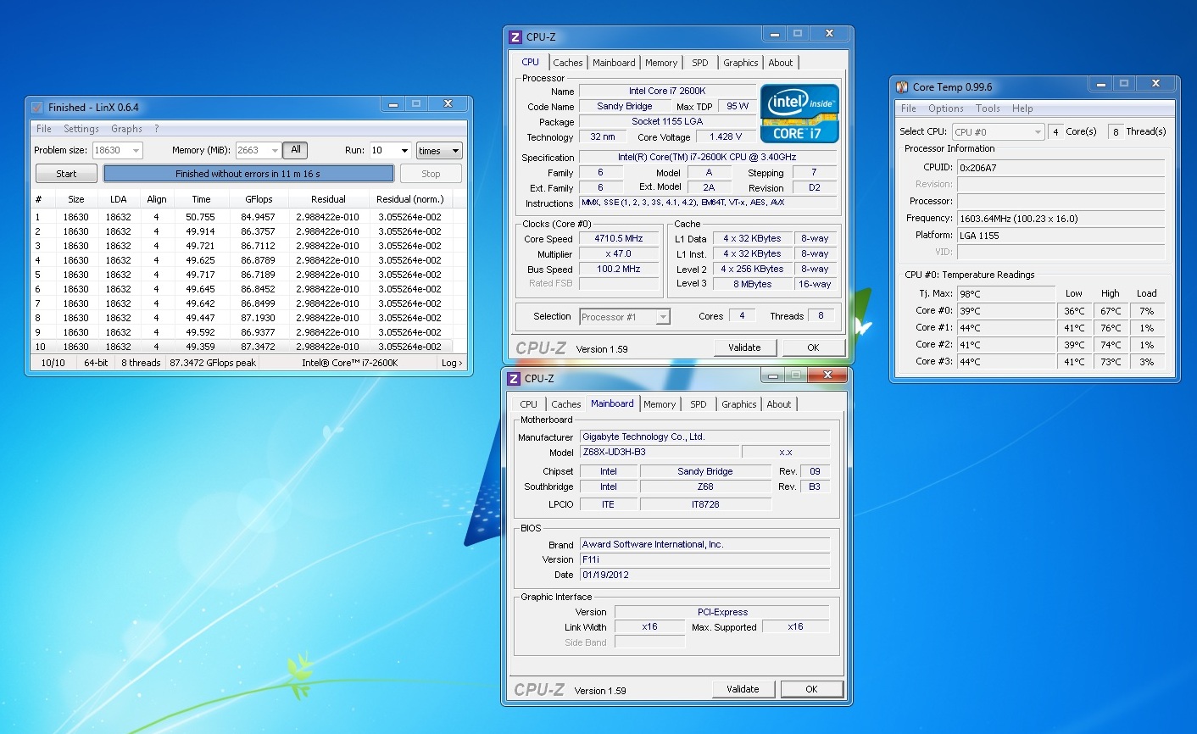1197x734 pixels.
Task: Click the upper CPU-Z window's title icon
Action: [x=515, y=37]
